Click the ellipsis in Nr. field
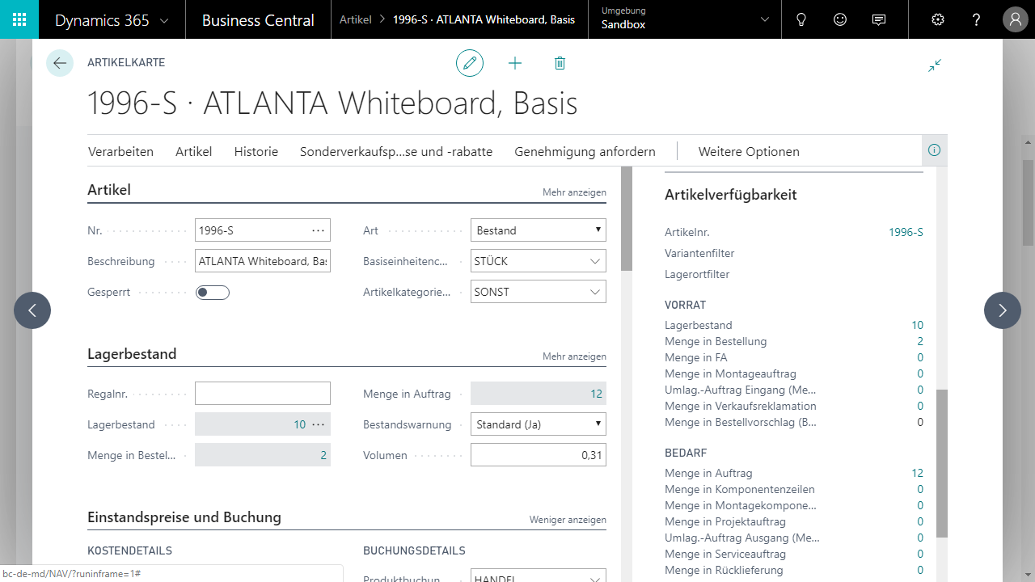 point(319,230)
